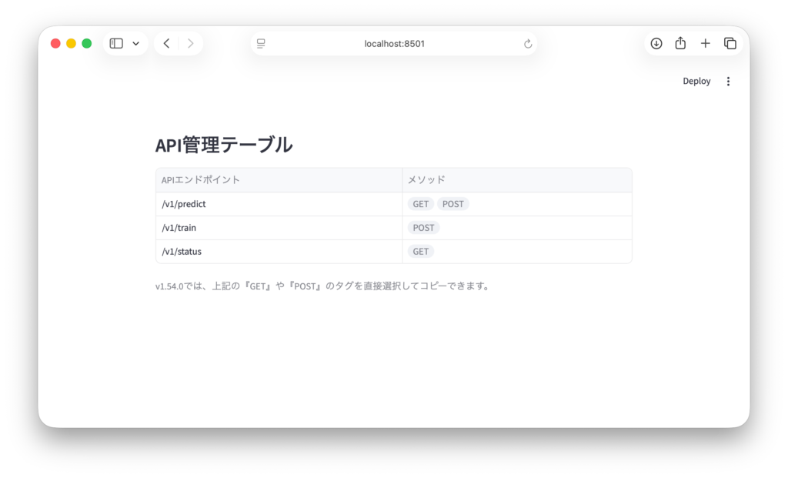
Task: Click the Share icon in toolbar
Action: pyautogui.click(x=680, y=44)
